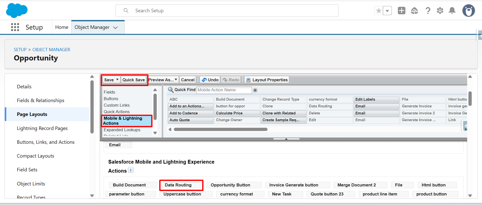Click the Salesforce cloud logo

(x=17, y=11)
